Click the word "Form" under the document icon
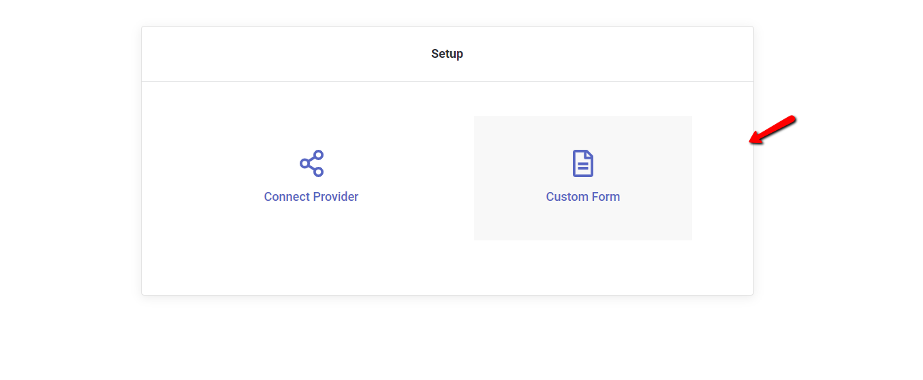The image size is (923, 380). click(606, 197)
